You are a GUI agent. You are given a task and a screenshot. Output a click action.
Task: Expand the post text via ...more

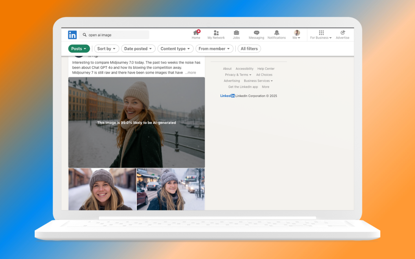190,73
